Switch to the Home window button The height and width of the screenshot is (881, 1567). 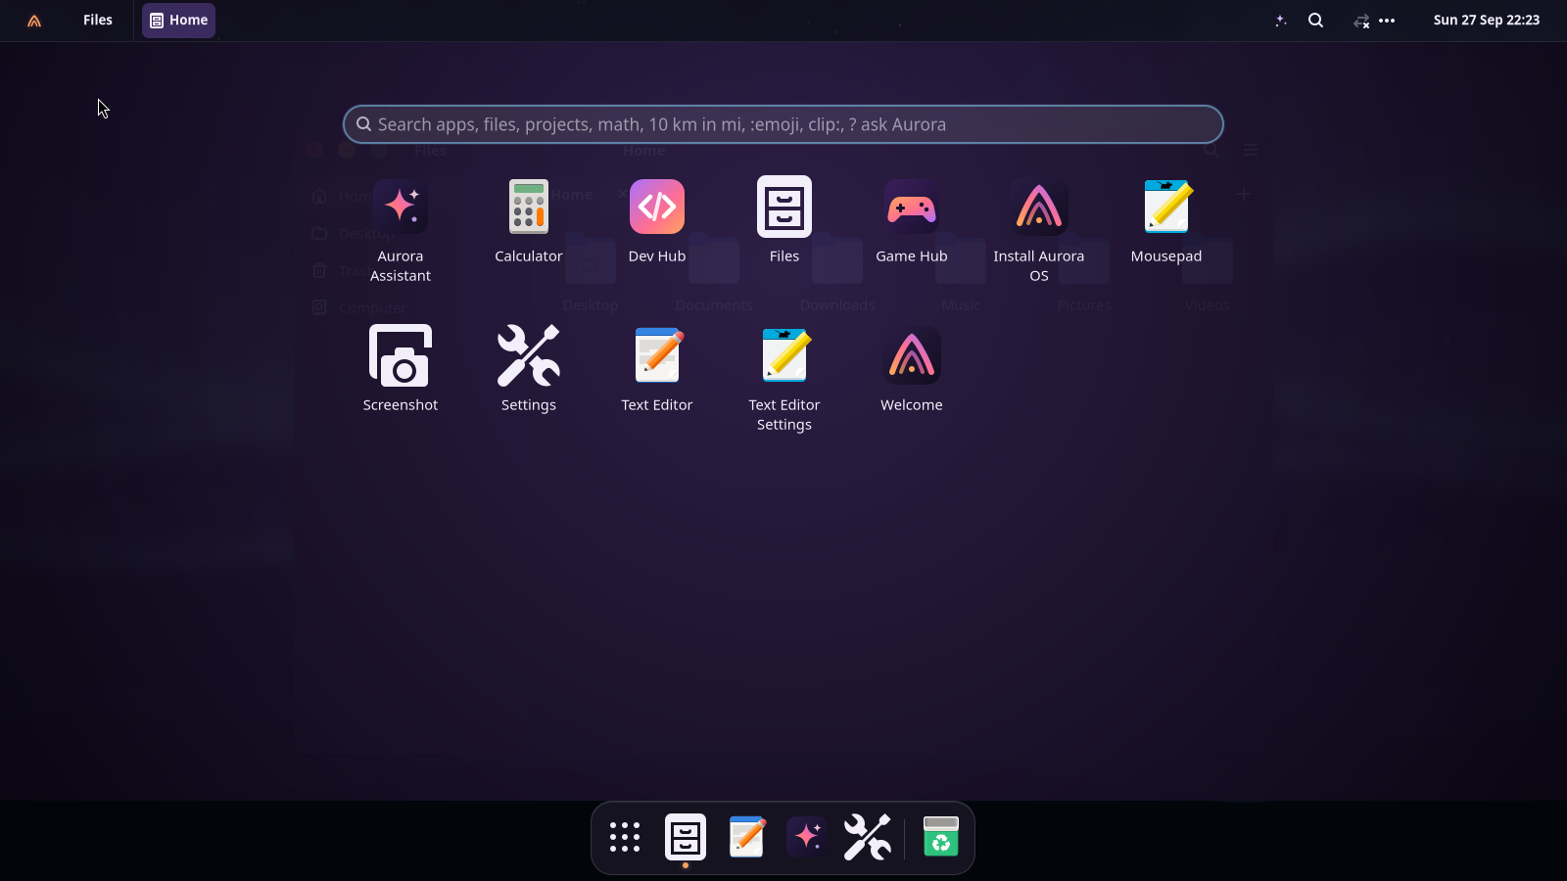[x=178, y=20]
